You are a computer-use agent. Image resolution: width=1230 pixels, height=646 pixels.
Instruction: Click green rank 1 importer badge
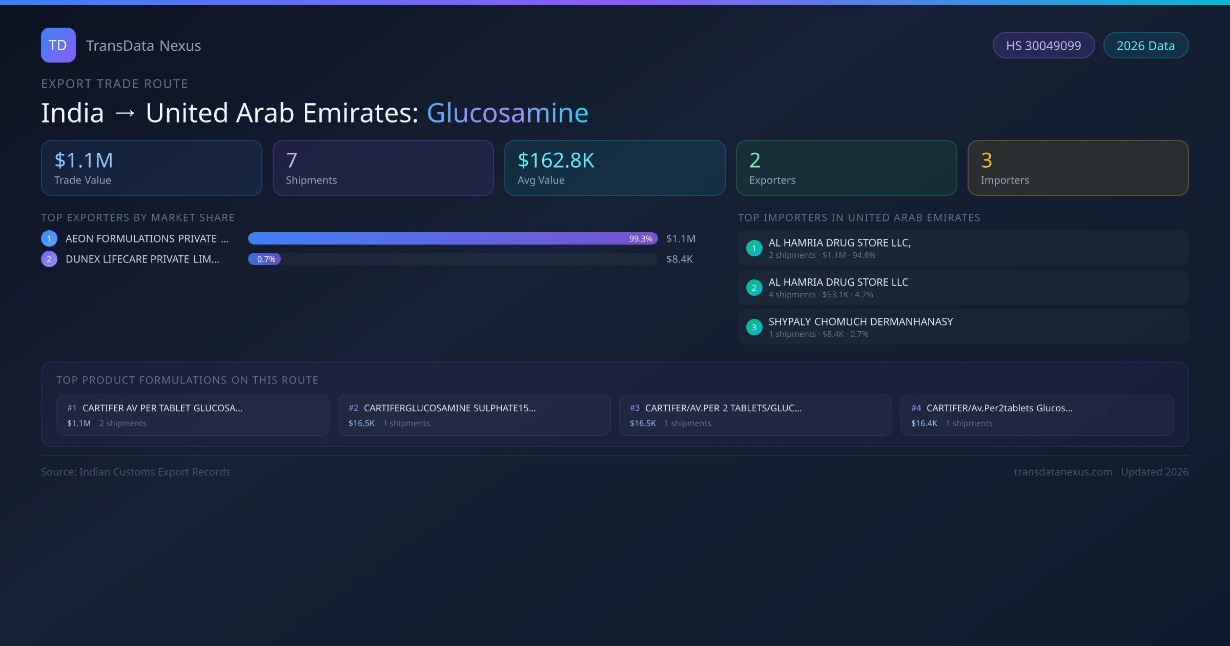(x=754, y=248)
